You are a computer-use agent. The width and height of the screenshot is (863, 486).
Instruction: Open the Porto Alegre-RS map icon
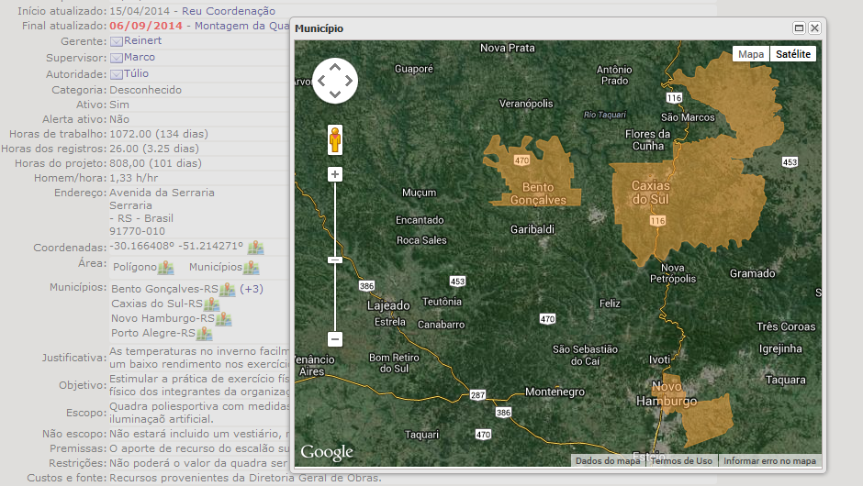(205, 334)
